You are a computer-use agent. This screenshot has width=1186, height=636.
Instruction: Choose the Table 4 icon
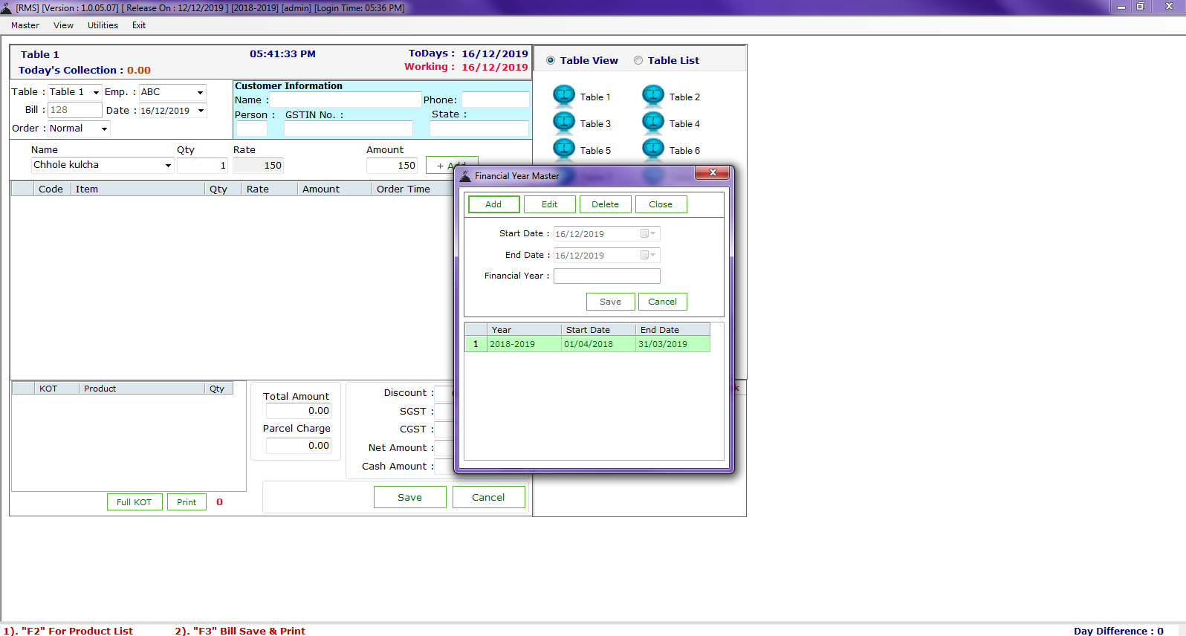653,123
